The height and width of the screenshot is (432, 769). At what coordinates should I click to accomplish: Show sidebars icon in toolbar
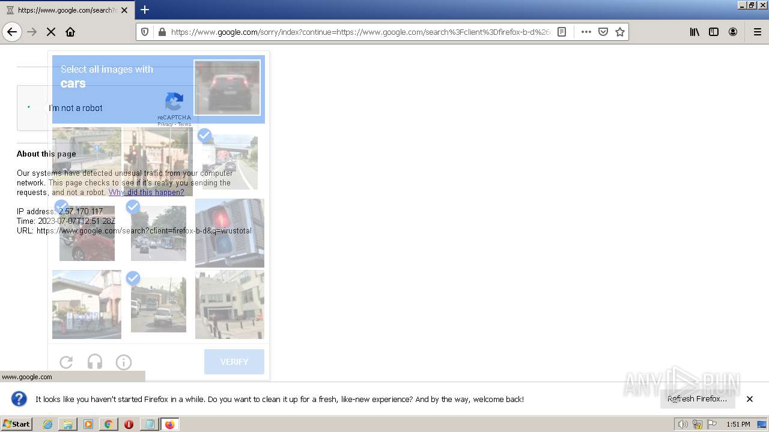[x=714, y=32]
